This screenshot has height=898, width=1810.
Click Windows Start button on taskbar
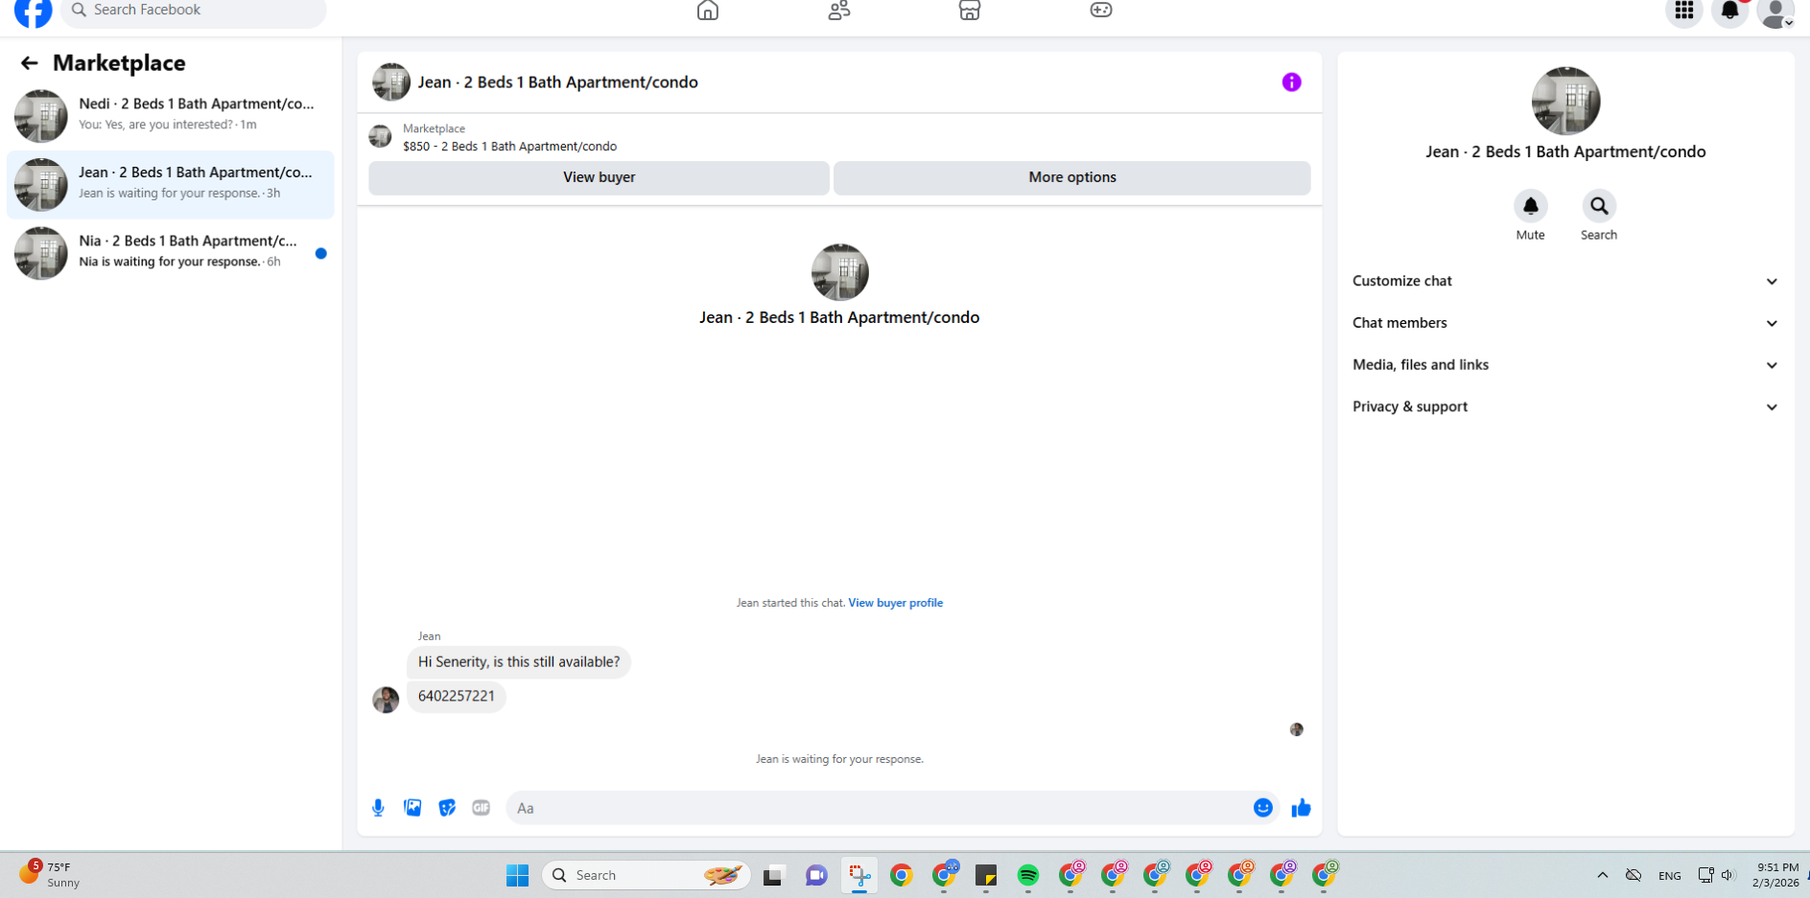pyautogui.click(x=518, y=875)
